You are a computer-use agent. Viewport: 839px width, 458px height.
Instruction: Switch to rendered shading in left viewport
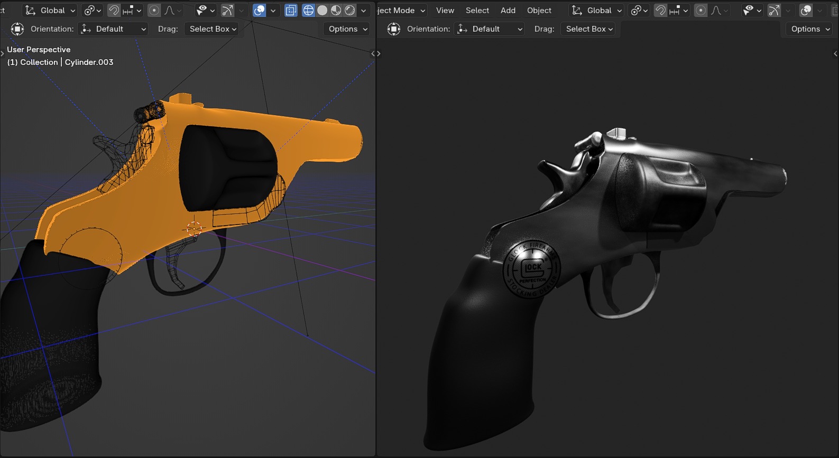click(x=349, y=11)
